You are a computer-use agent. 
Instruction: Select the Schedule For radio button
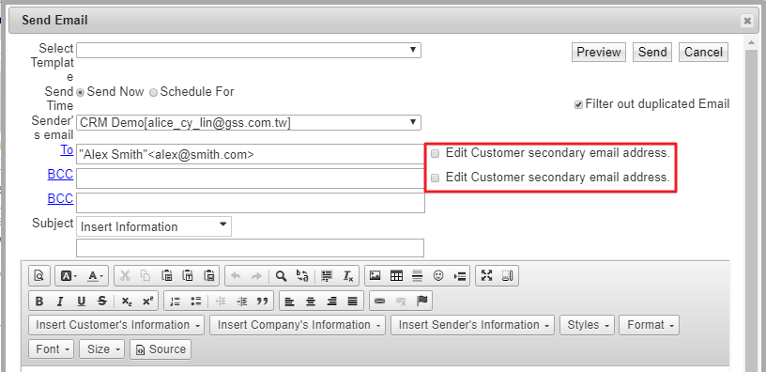[153, 92]
